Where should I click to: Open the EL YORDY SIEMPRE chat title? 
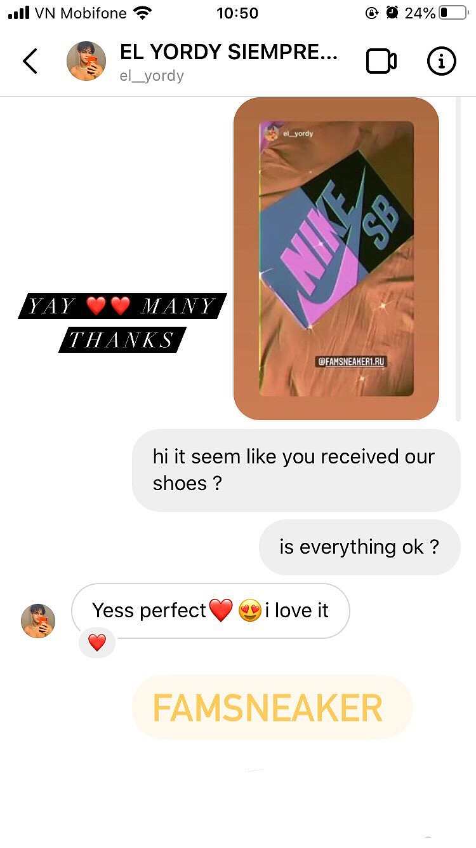pyautogui.click(x=228, y=52)
